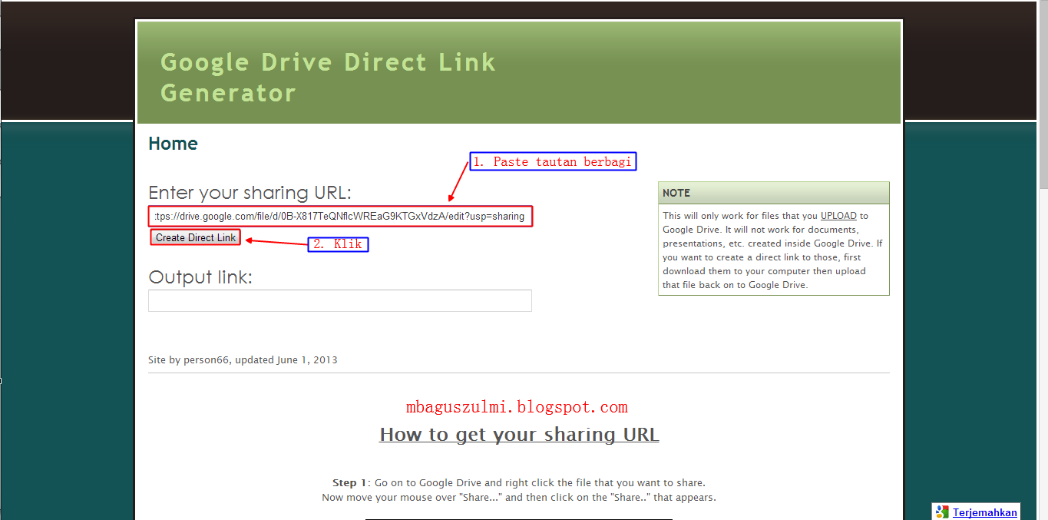Click the How to get your sharing URL heading

[x=519, y=435]
